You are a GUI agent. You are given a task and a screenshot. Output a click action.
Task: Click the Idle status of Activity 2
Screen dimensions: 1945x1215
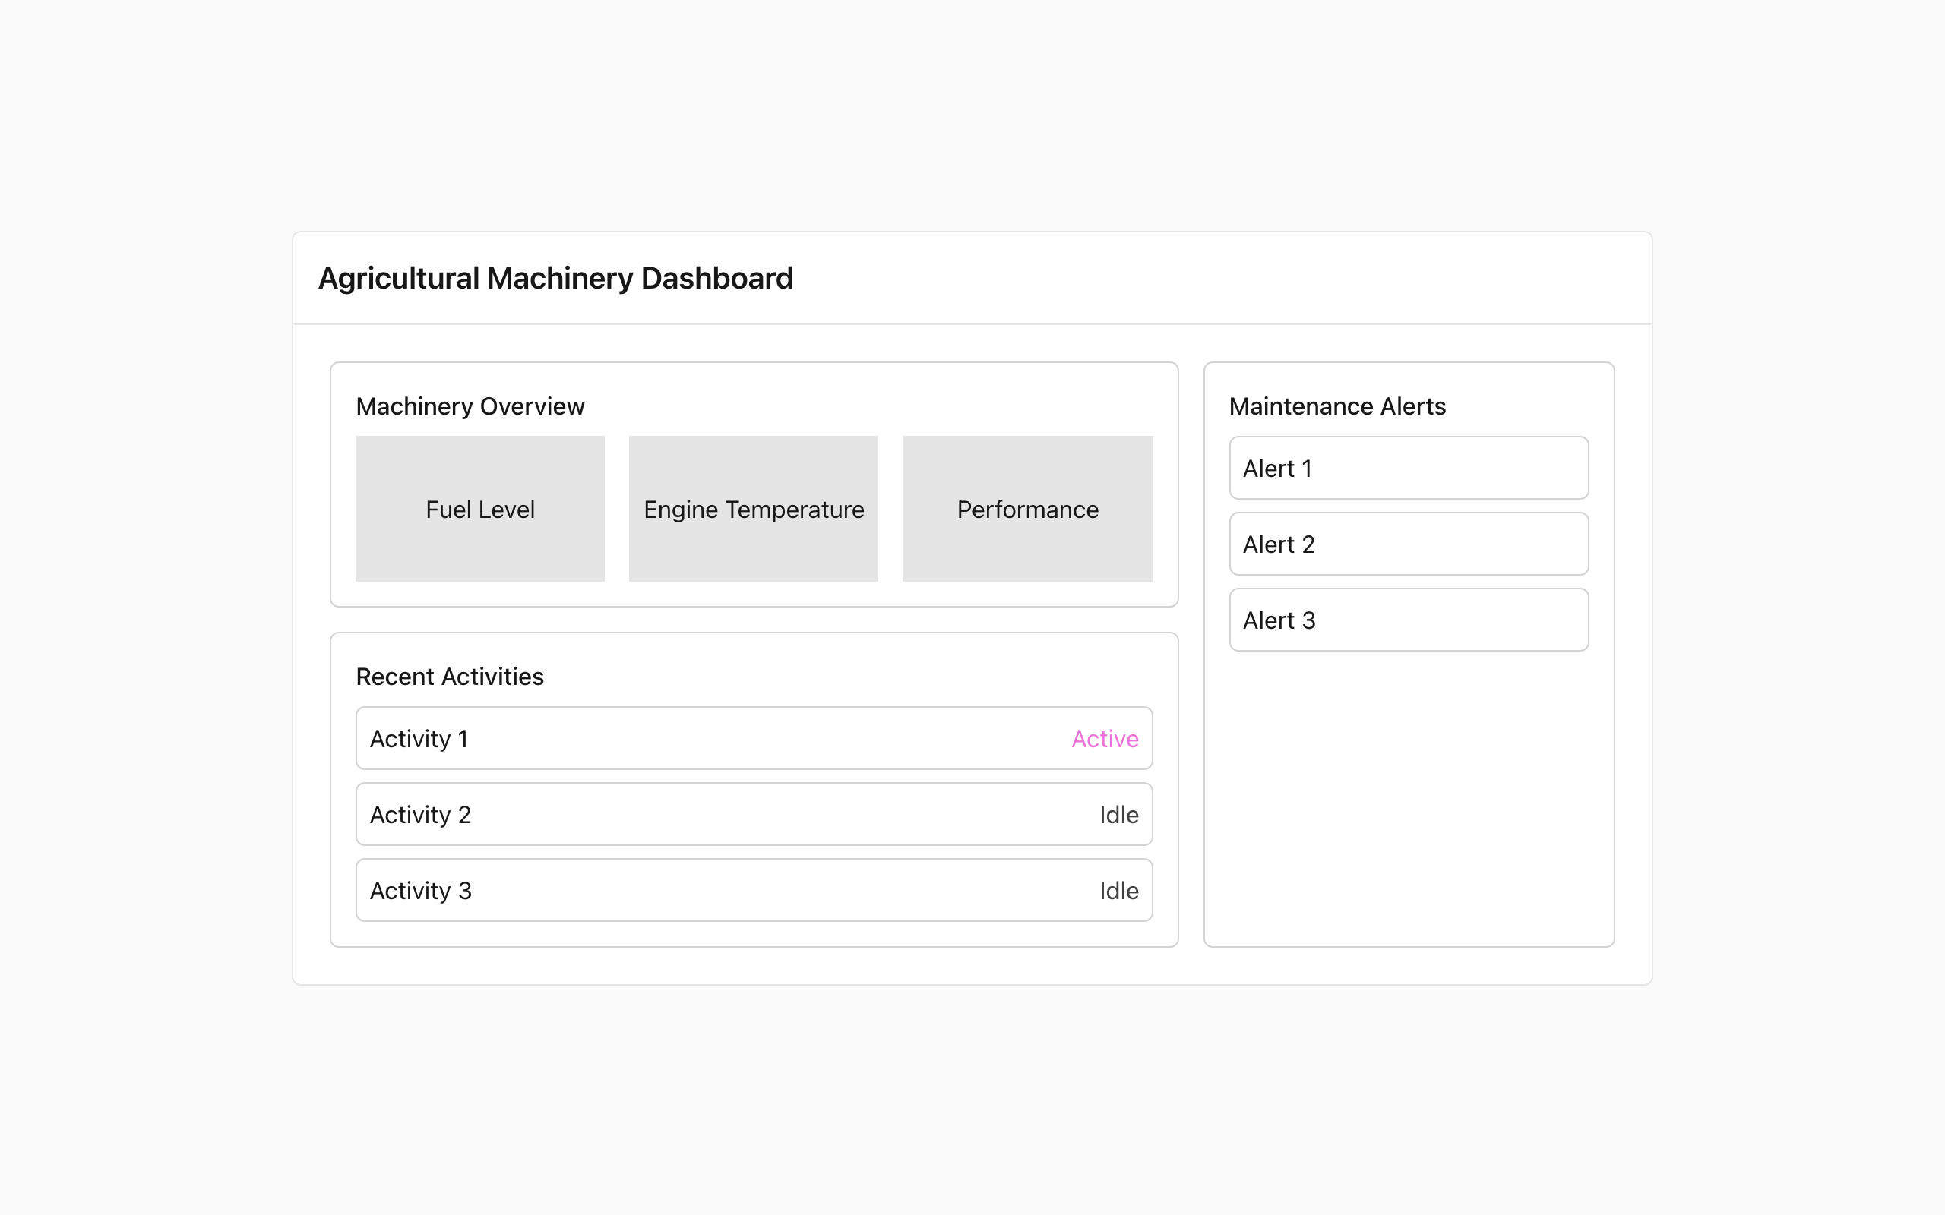click(x=1119, y=815)
